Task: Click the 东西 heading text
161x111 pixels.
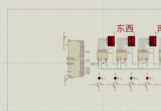Action: pos(125,28)
